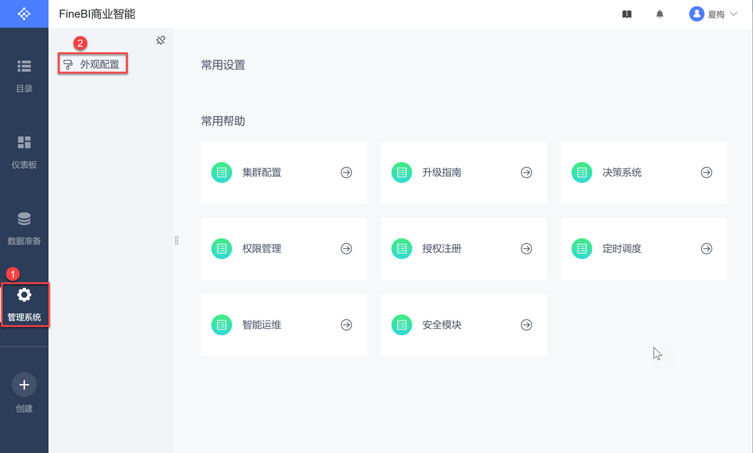Unpin the side navigation panel
The image size is (753, 453).
(x=161, y=41)
